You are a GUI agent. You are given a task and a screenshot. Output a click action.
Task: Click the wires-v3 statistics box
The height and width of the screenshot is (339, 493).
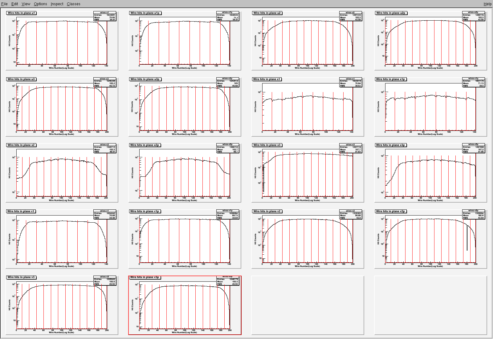tap(105, 281)
